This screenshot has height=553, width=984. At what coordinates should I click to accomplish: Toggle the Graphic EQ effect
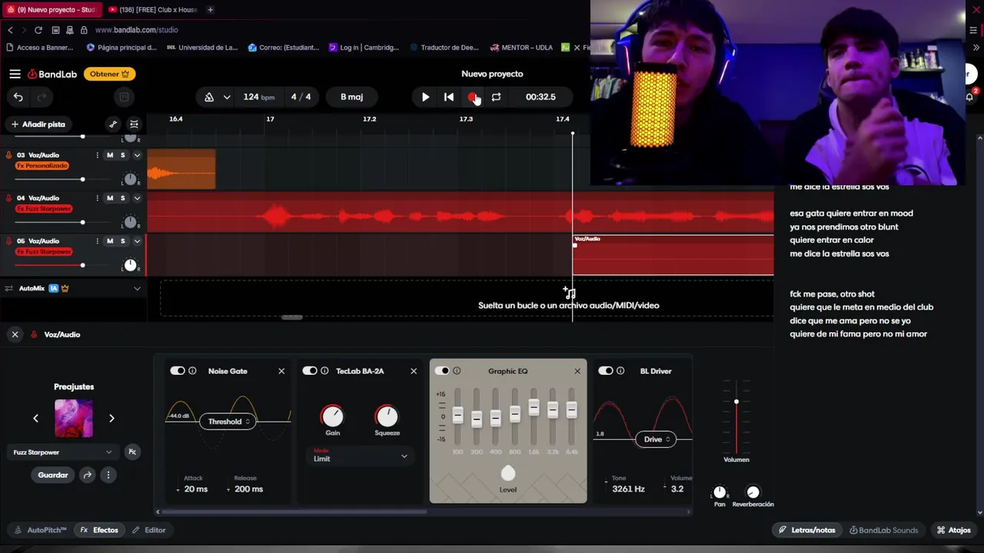442,371
